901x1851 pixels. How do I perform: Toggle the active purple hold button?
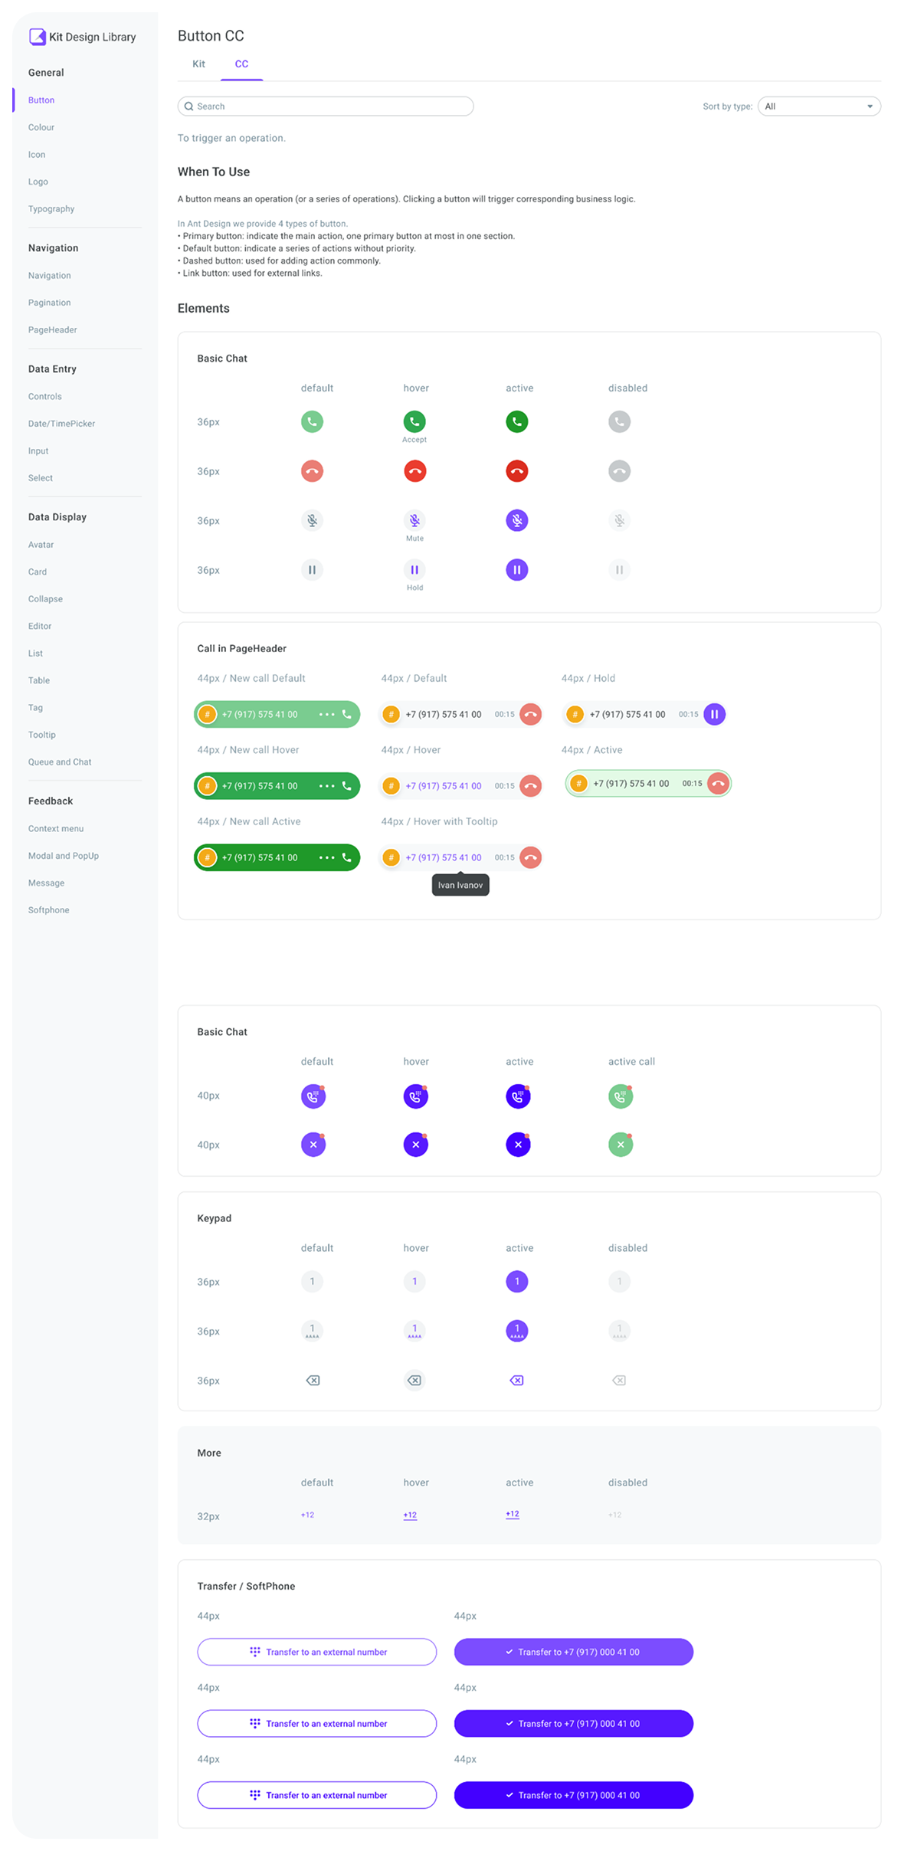pyautogui.click(x=517, y=570)
